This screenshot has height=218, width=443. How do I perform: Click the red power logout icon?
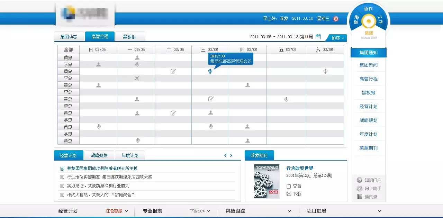click(x=336, y=19)
